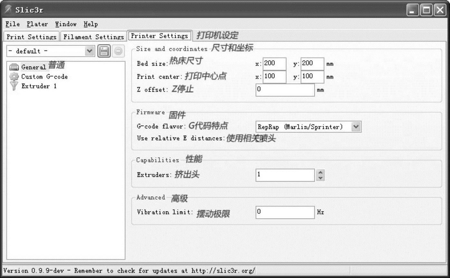The height and width of the screenshot is (278, 450).
Task: Click the 'Vibration limit:' label
Action: point(165,212)
